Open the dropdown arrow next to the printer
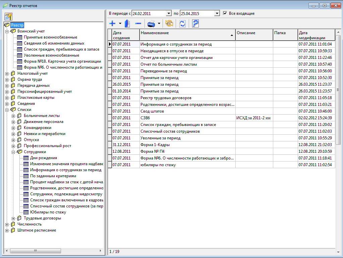Image resolution: width=343 pixels, height=258 pixels. 159,23
